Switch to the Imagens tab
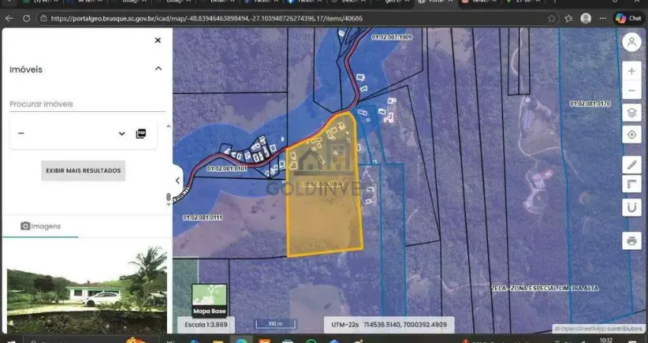648x343 pixels. click(x=40, y=226)
